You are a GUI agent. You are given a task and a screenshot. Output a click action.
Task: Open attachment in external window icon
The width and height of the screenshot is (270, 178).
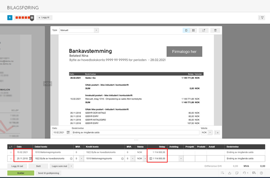click(204, 30)
